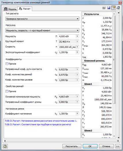
Task: Click the >> expand button
Action: [118, 146]
